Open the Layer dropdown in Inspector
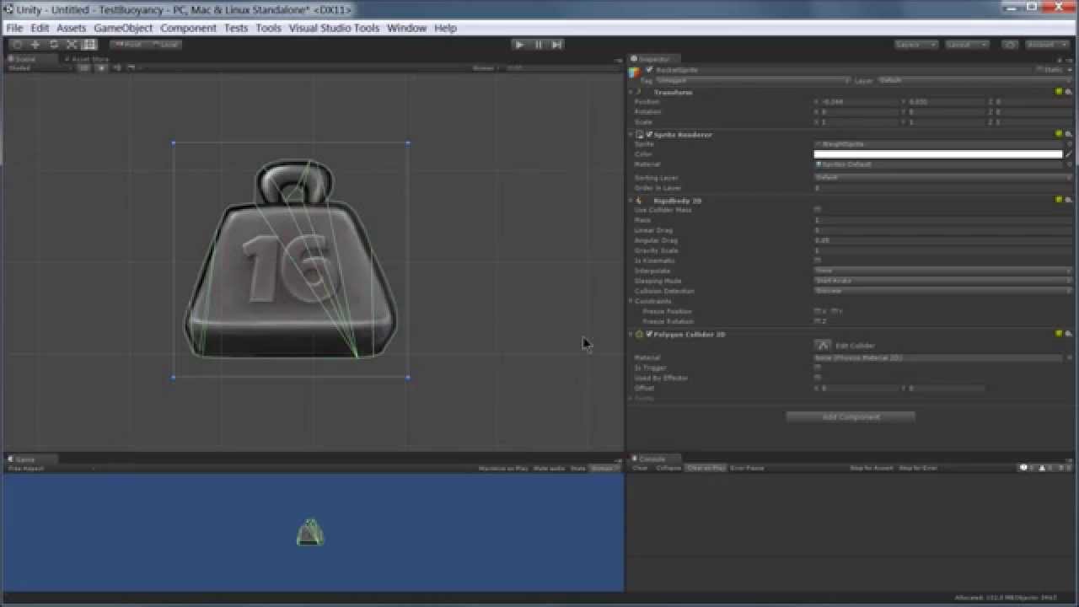 (974, 80)
